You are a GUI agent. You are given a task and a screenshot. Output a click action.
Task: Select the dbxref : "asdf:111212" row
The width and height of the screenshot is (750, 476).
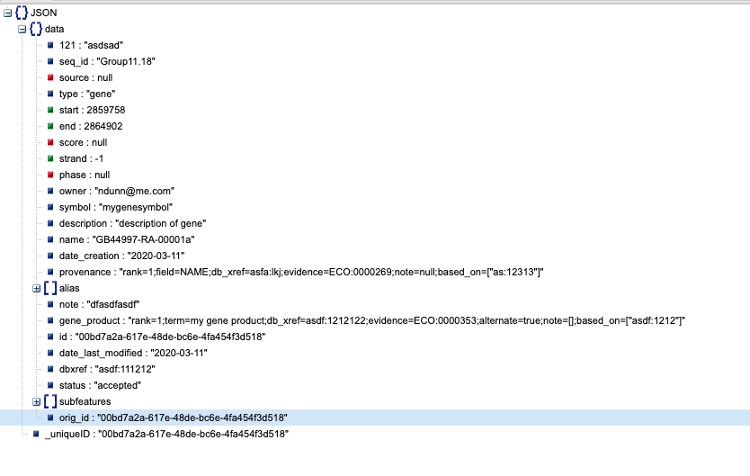[107, 369]
